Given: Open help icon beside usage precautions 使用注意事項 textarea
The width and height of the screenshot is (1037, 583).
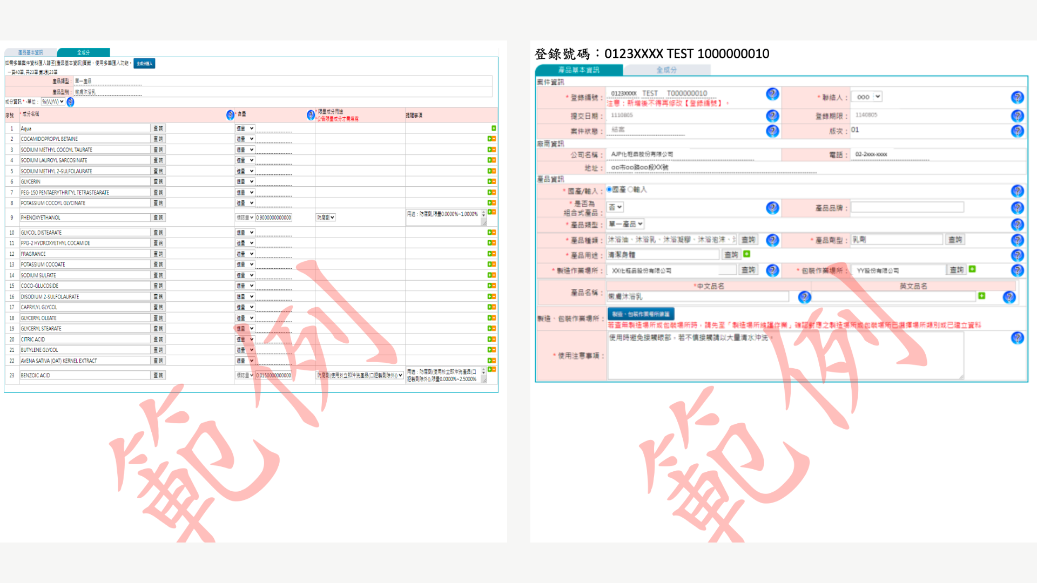Looking at the screenshot, I should pos(1017,338).
